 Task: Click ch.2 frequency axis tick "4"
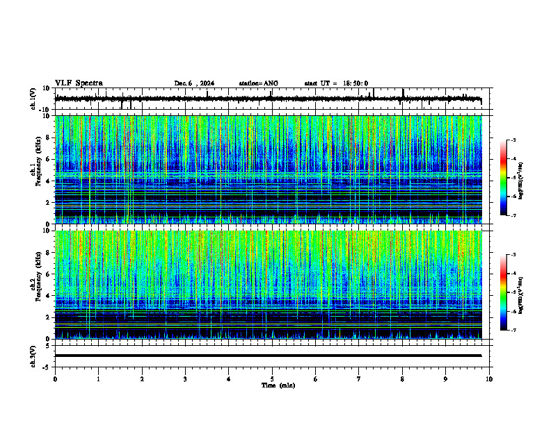pos(48,296)
